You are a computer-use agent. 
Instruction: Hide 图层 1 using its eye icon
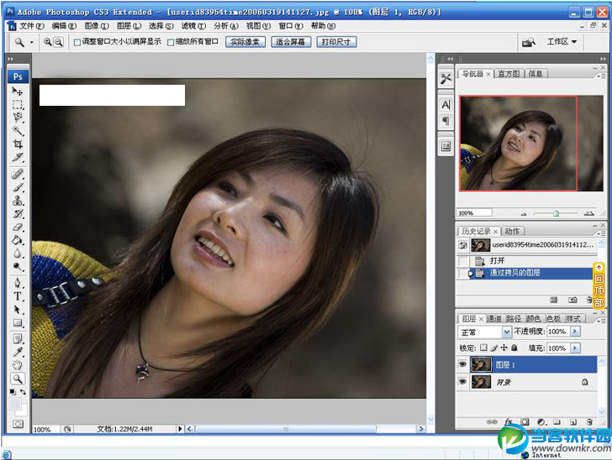[462, 364]
